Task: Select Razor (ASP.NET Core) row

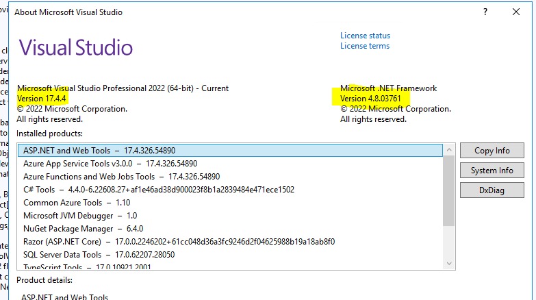Action: (230, 242)
